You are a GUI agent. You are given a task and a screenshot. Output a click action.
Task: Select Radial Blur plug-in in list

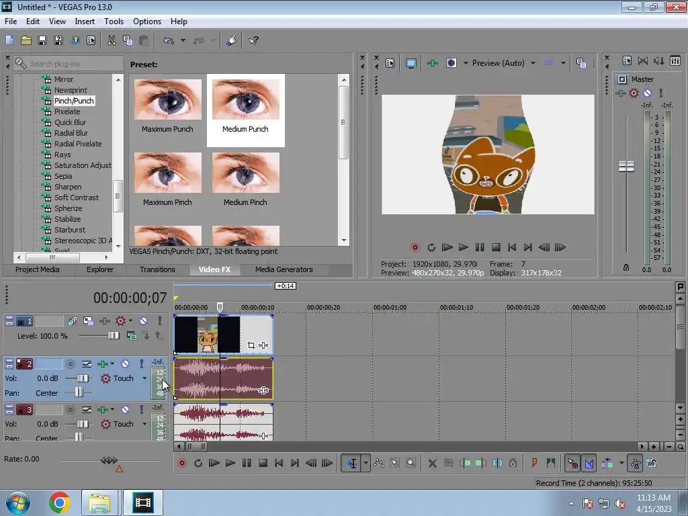pyautogui.click(x=71, y=133)
